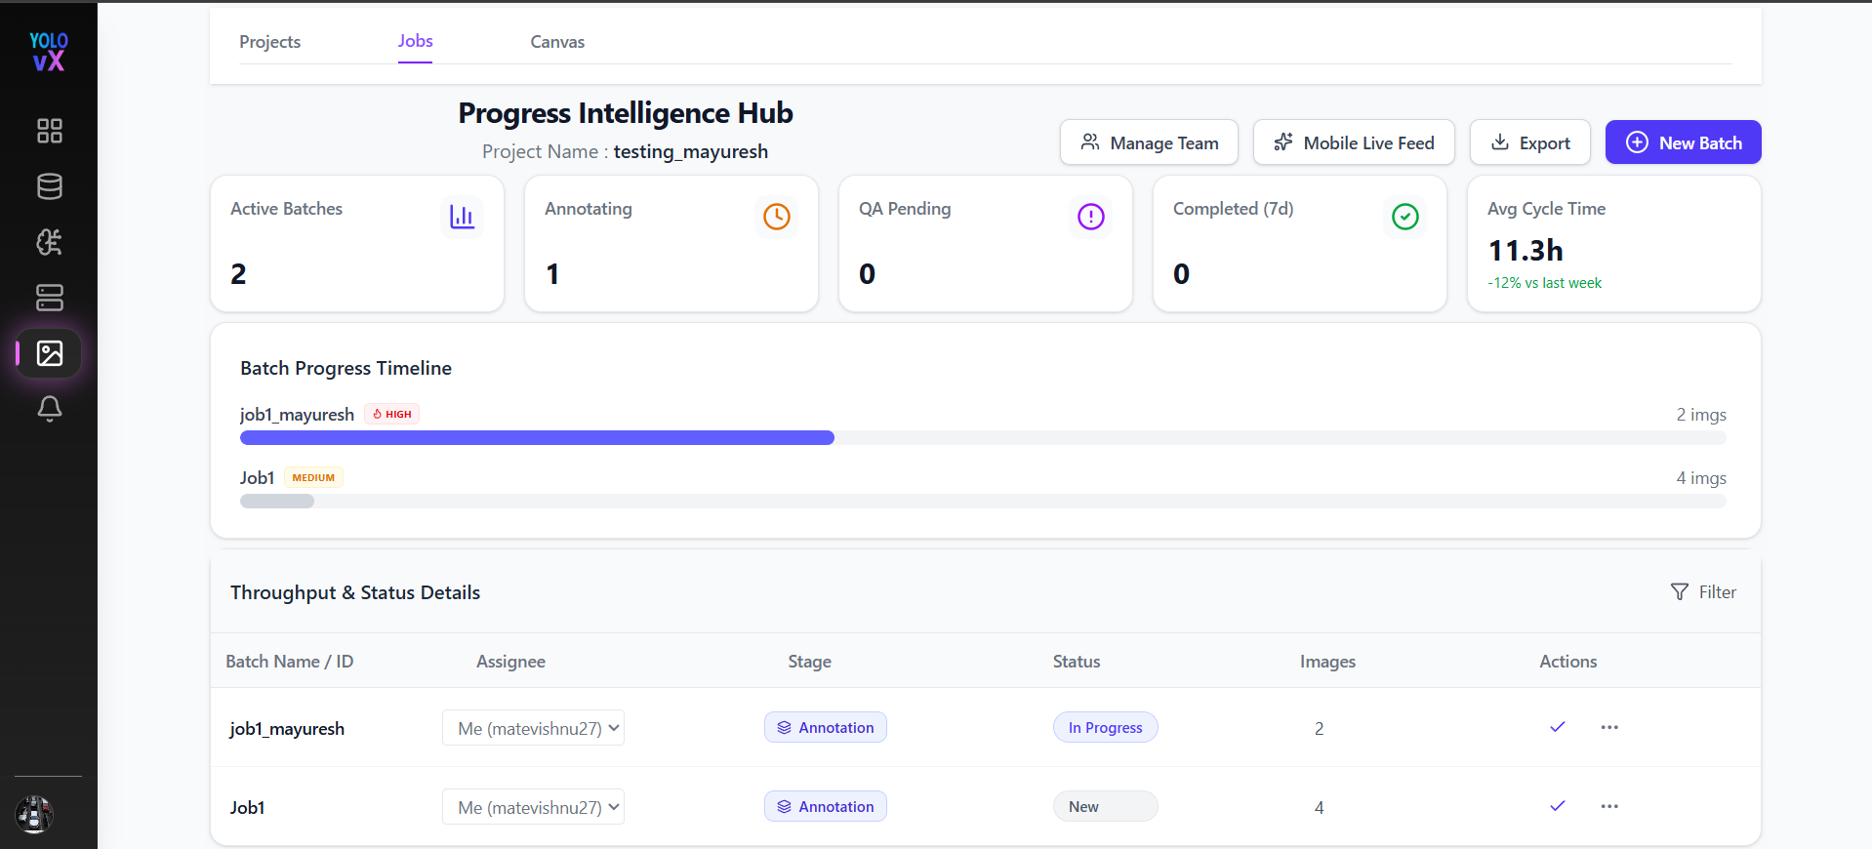The width and height of the screenshot is (1872, 849).
Task: Click the people icon in Manage Team
Action: pos(1090,142)
